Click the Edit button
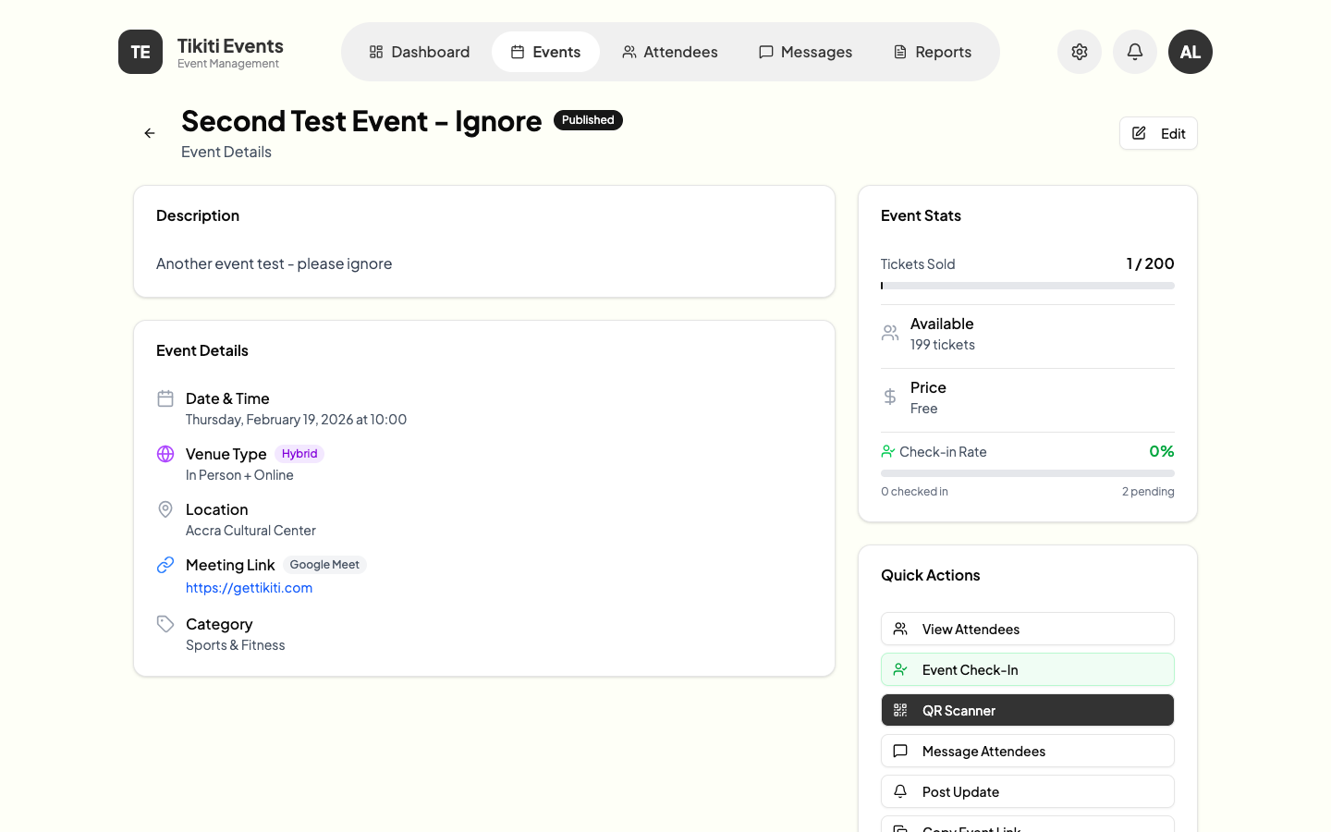 click(1158, 133)
